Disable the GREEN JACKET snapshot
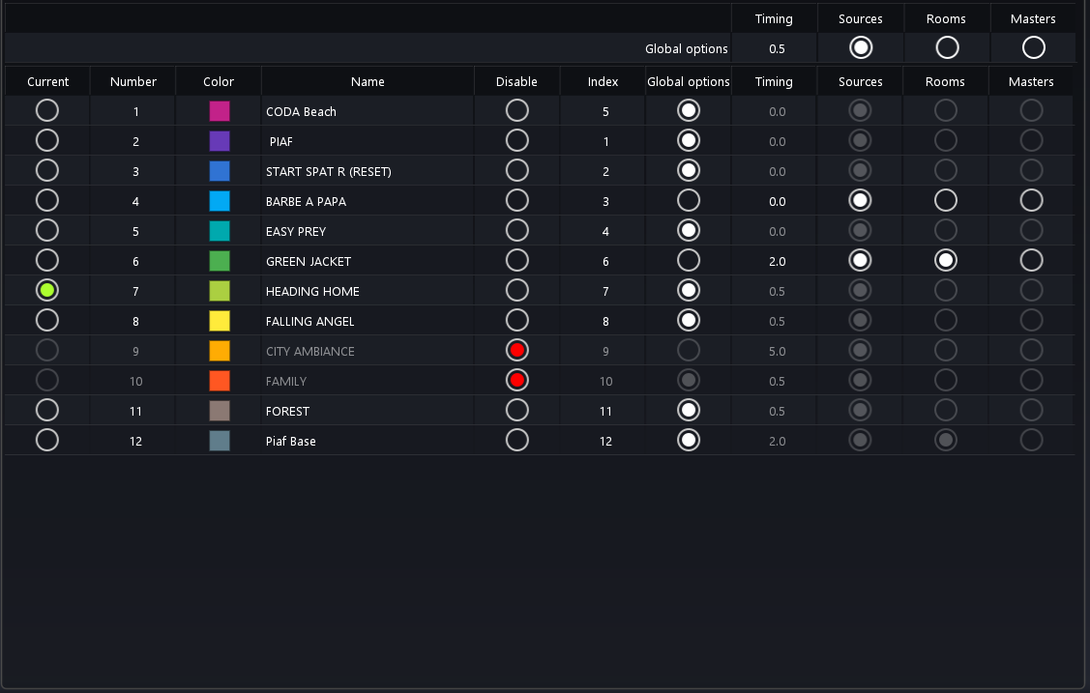This screenshot has height=693, width=1090. (x=517, y=261)
